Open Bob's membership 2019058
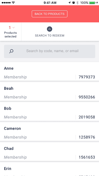The width and height of the screenshot is (99, 176). click(49, 111)
